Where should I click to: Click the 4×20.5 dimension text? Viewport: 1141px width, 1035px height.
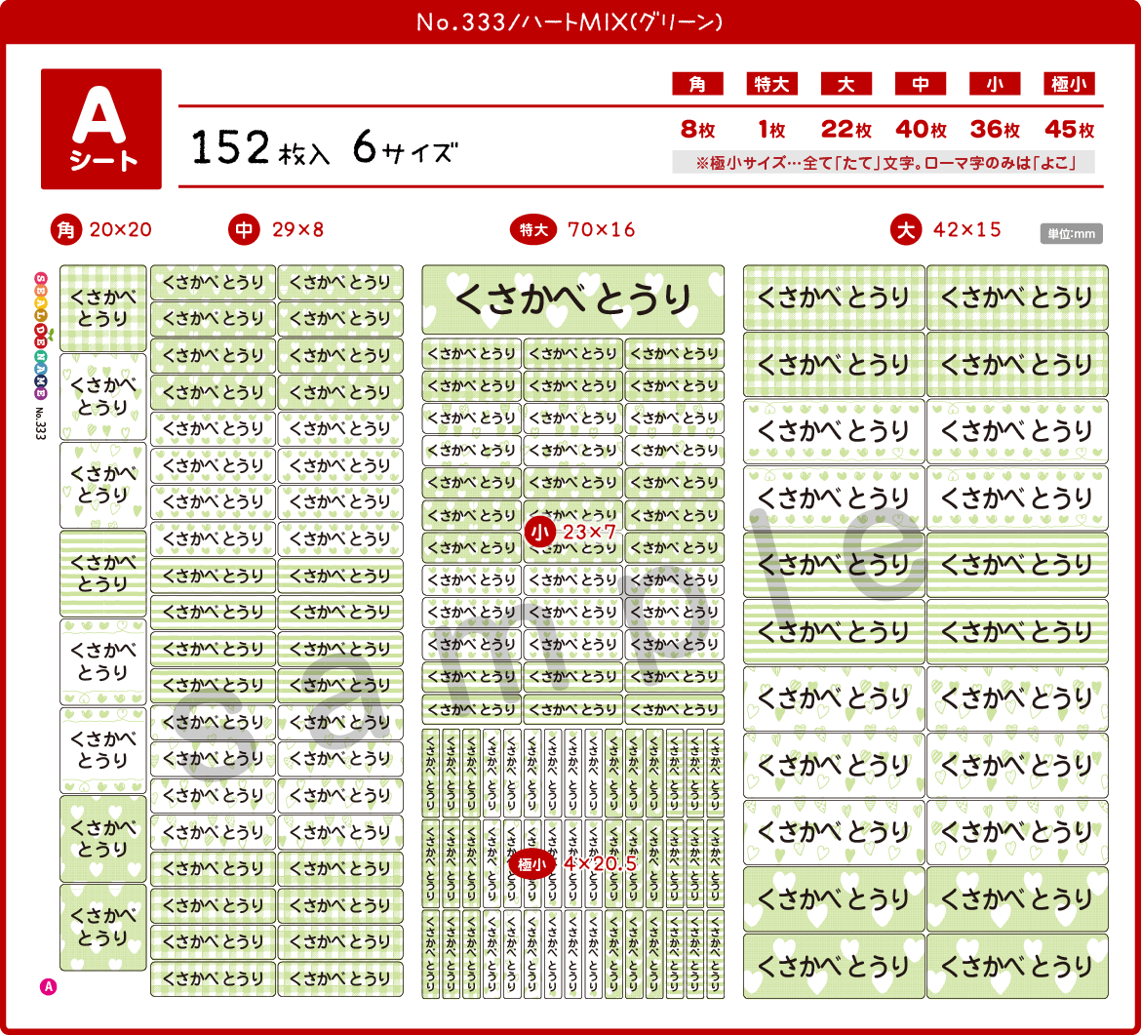coord(601,864)
